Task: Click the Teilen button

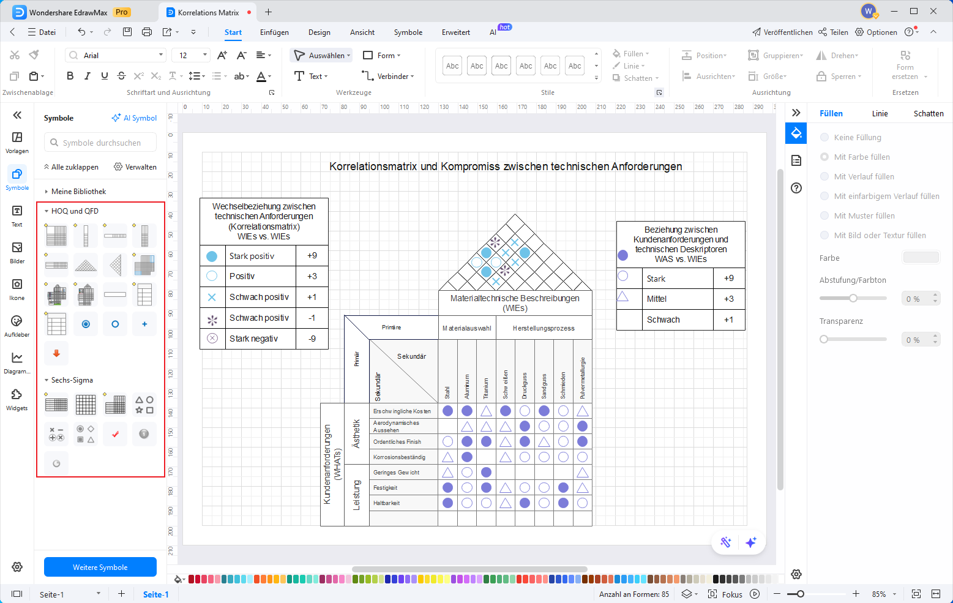Action: tap(833, 32)
